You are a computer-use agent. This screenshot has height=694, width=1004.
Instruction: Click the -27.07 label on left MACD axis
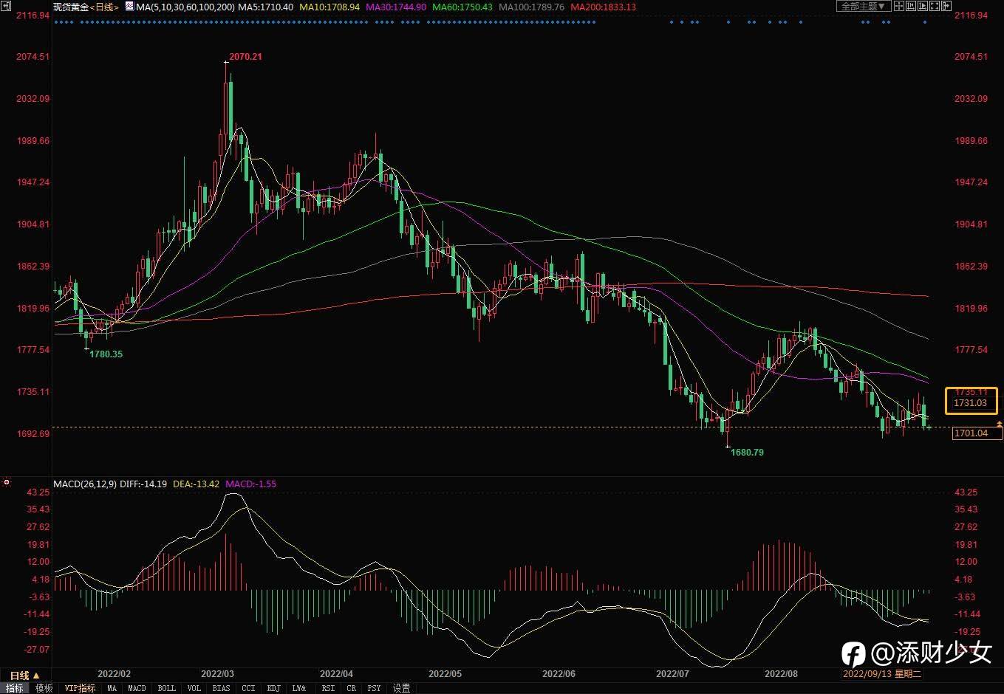click(37, 649)
